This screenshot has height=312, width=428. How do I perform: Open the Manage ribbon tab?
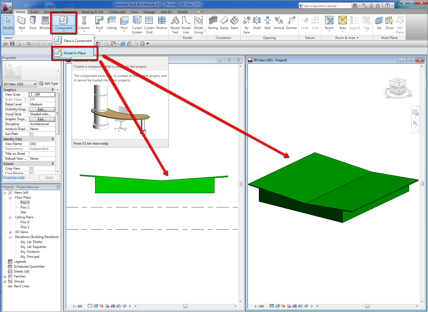(149, 12)
